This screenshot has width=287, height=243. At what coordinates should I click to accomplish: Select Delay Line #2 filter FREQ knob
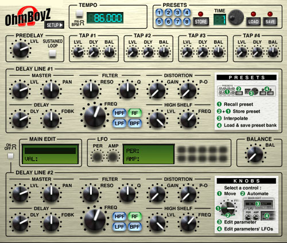pos(95,219)
